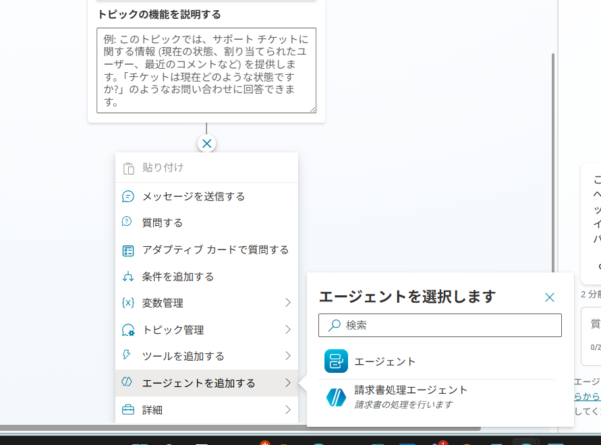This screenshot has width=601, height=445.
Task: Click the lightning tool icon beside ツールを追加する
Action: [128, 355]
